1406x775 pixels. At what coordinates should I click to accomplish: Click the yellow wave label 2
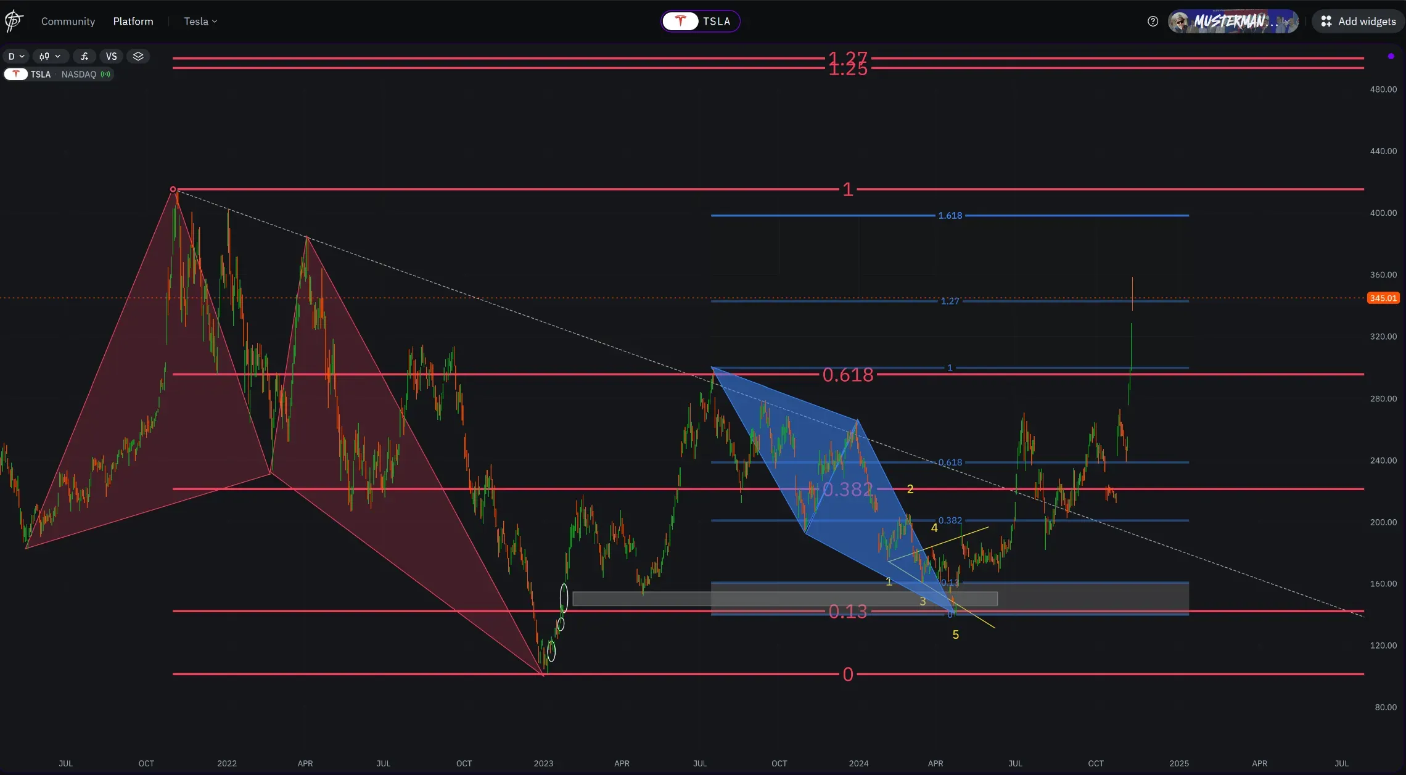pyautogui.click(x=910, y=490)
